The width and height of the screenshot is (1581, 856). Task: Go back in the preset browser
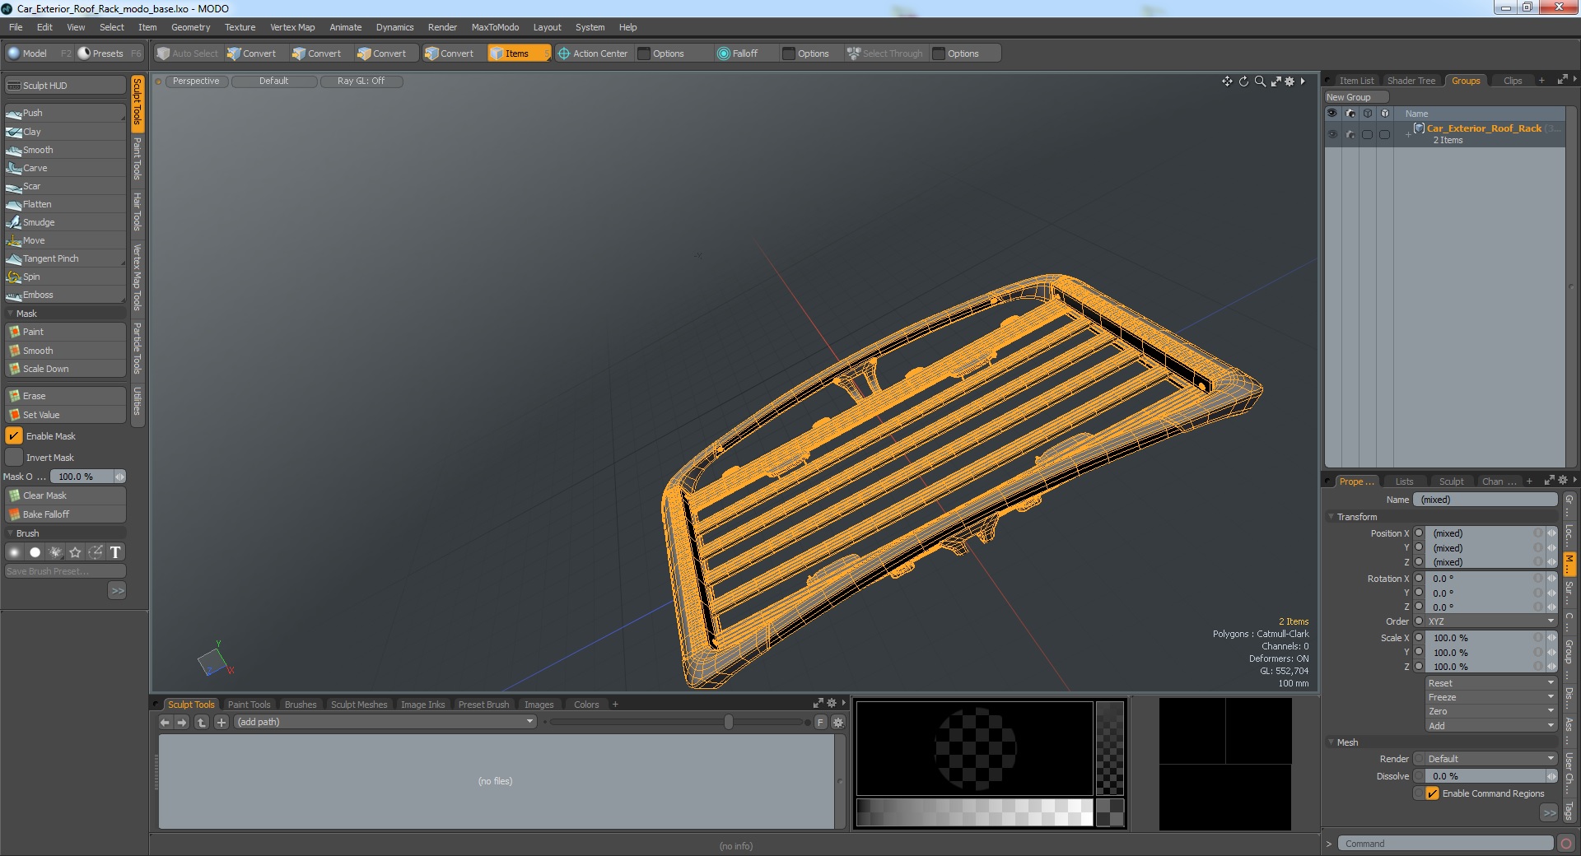(165, 722)
